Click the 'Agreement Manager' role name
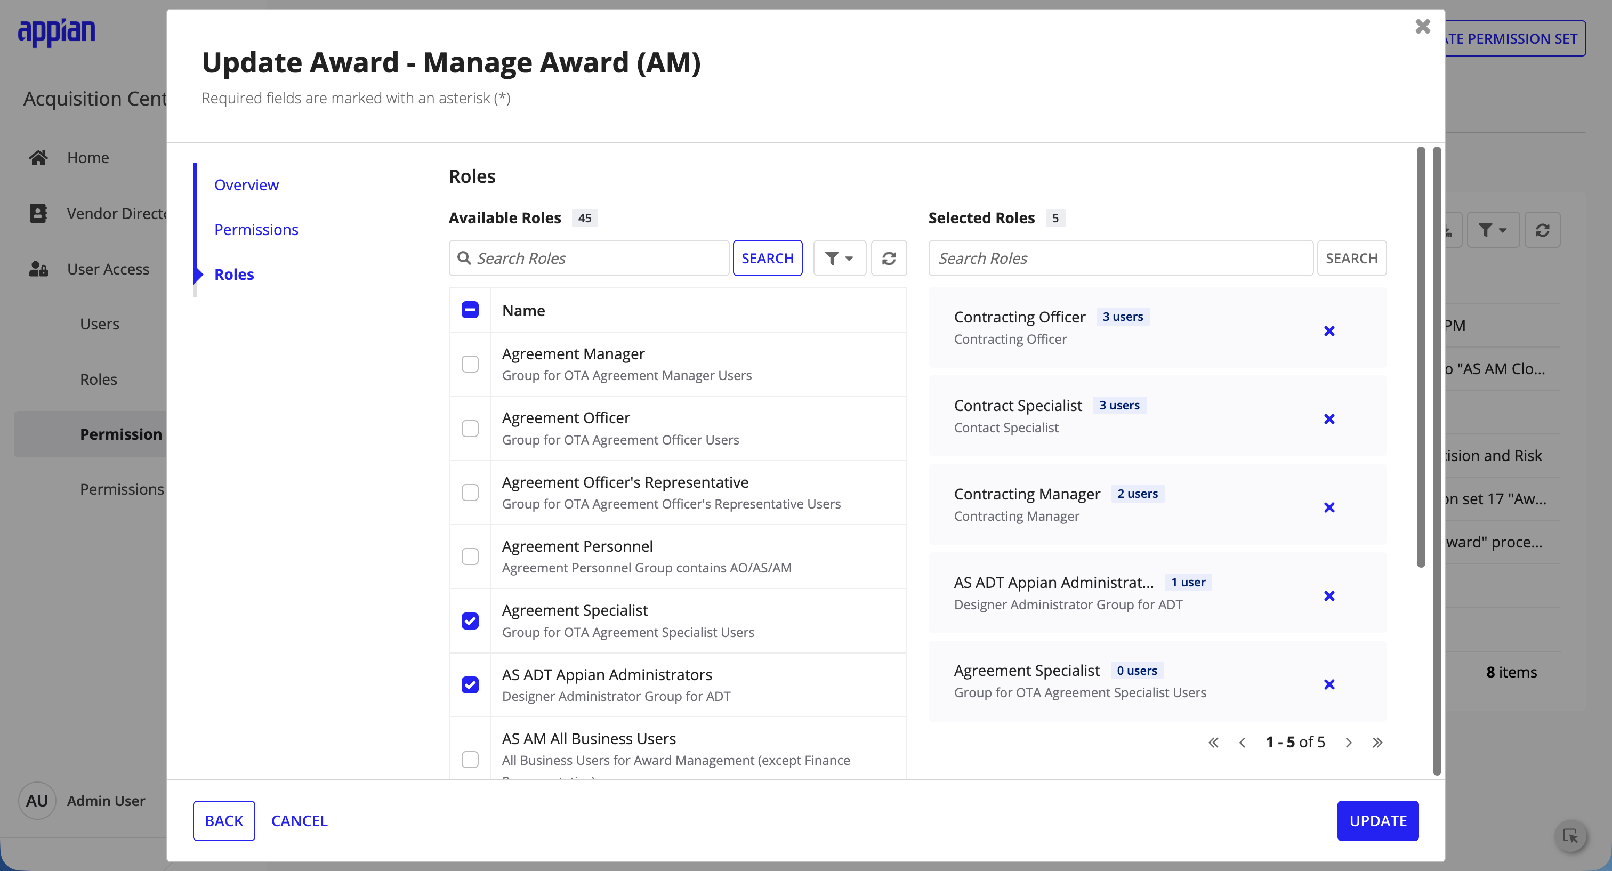This screenshot has width=1612, height=871. click(x=573, y=353)
